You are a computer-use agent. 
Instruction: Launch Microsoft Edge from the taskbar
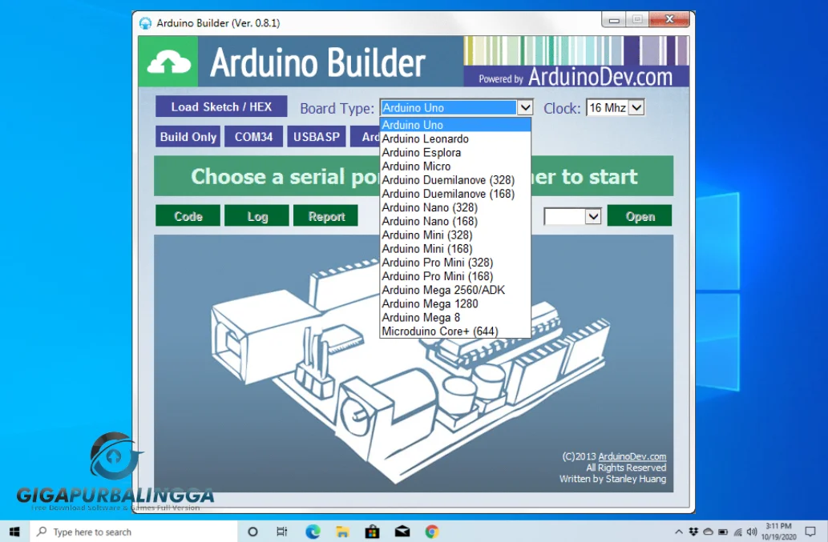[313, 532]
